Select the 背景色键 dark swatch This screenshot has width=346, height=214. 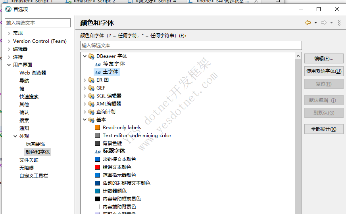click(98, 143)
